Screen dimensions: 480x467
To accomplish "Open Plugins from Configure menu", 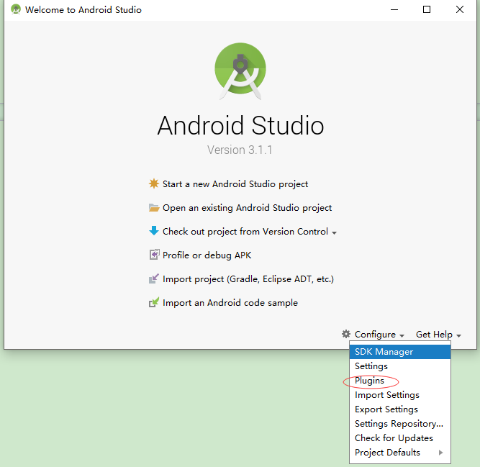I will tap(400, 381).
